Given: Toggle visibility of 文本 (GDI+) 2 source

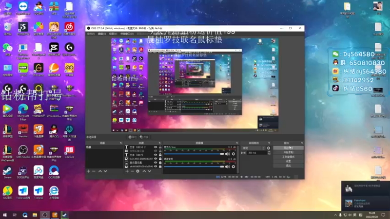Looking at the screenshot, I should click(x=156, y=147).
